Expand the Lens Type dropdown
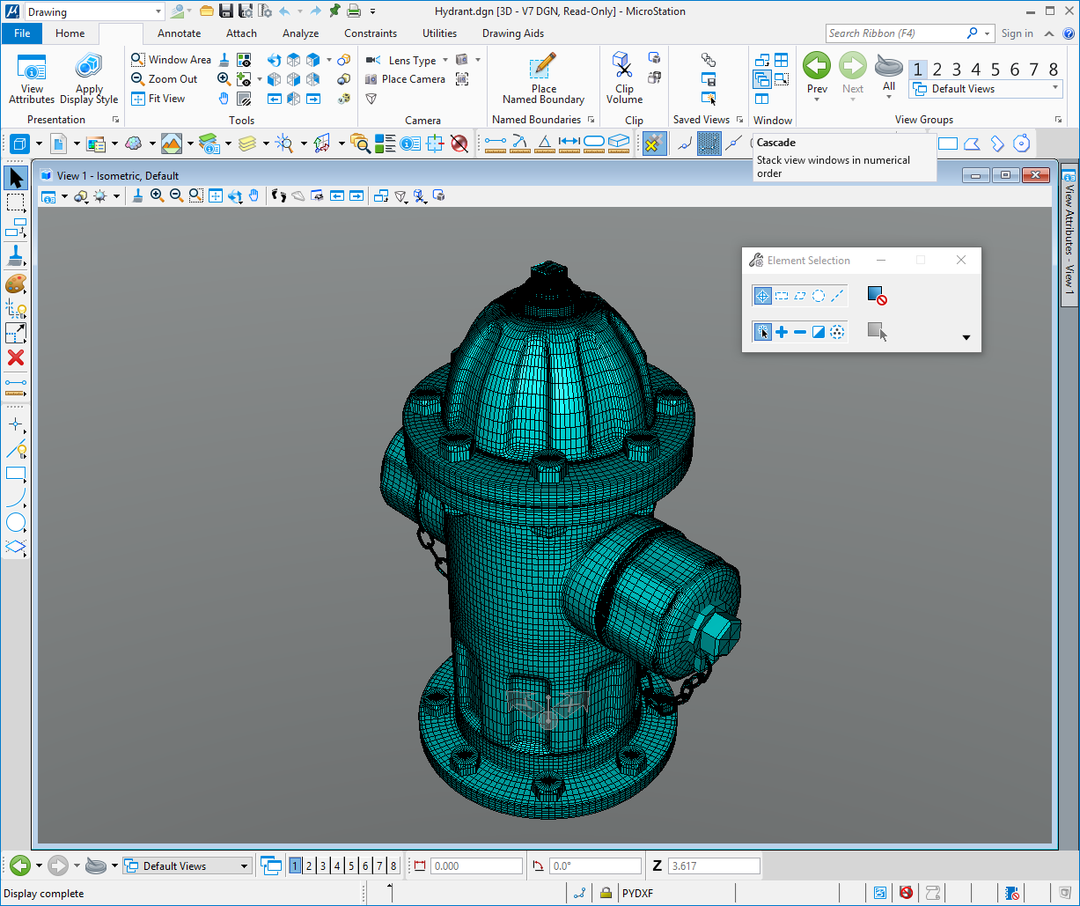 click(x=445, y=61)
